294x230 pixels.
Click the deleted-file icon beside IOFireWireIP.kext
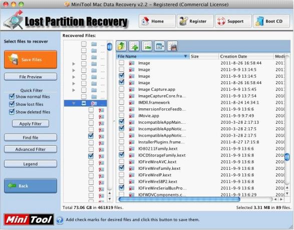[x=131, y=175]
